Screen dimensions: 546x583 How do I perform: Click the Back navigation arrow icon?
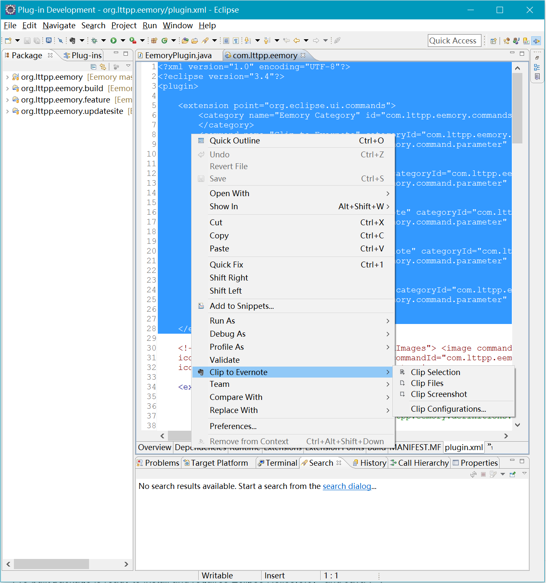pyautogui.click(x=296, y=40)
